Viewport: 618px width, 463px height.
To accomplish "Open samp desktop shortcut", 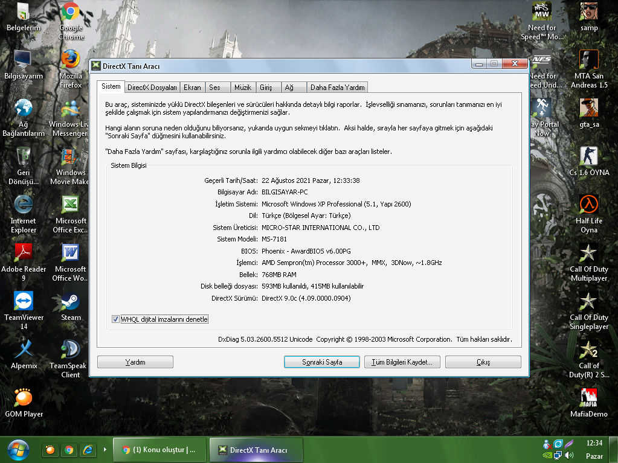I will coord(589,17).
